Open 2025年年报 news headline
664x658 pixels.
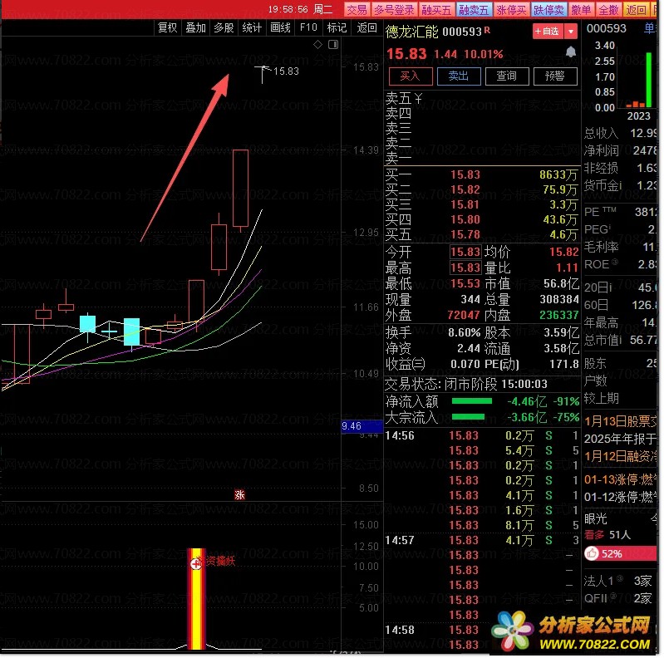coord(621,439)
